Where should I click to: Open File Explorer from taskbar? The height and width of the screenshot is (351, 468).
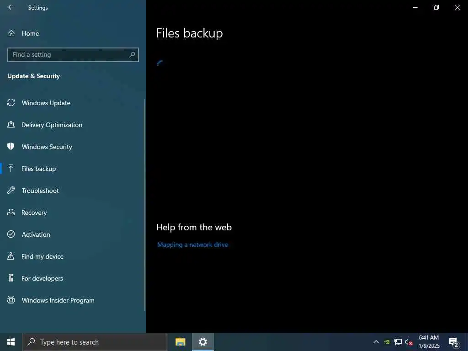(x=180, y=342)
